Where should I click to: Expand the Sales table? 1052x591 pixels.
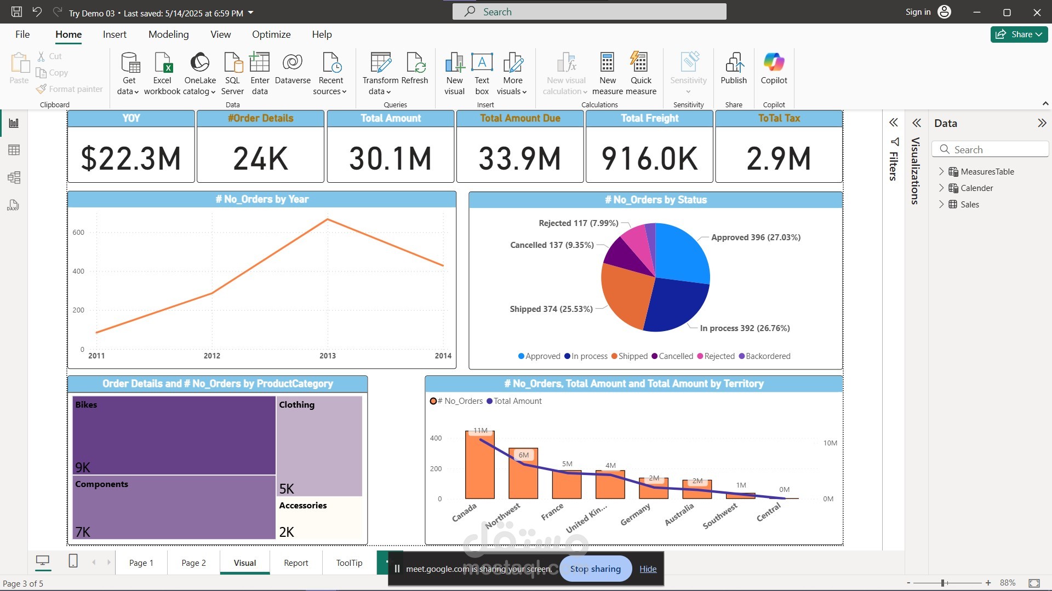tap(941, 204)
